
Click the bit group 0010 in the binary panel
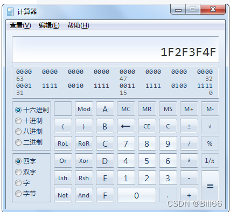tap(75, 86)
